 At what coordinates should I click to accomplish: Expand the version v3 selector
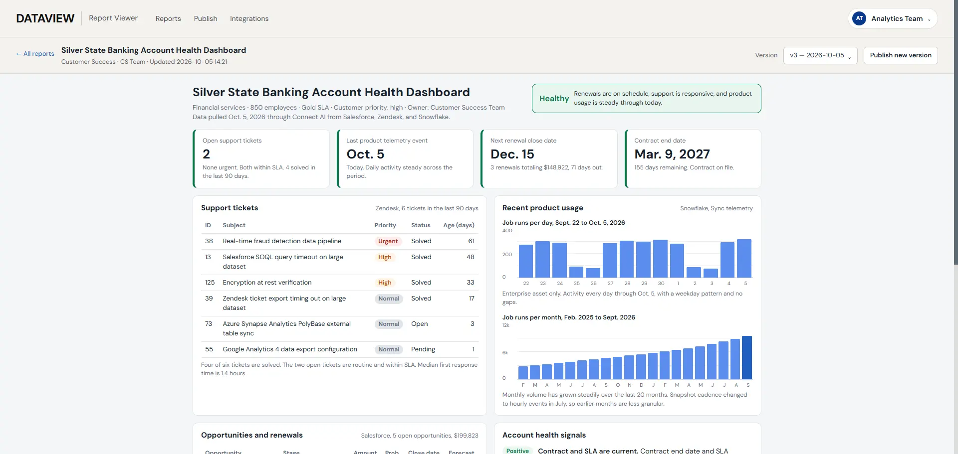(x=820, y=55)
